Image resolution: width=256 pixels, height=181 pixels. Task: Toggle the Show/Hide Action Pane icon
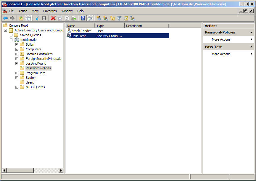(90, 18)
